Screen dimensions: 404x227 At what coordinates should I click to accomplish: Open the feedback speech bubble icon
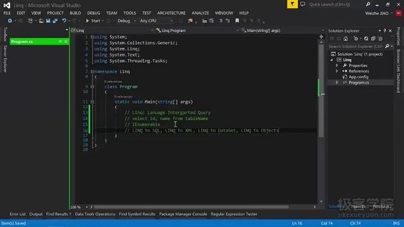pos(303,4)
